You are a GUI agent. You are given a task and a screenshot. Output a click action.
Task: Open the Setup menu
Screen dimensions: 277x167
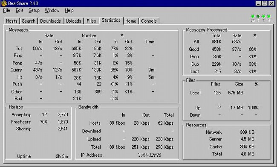pos(34,10)
